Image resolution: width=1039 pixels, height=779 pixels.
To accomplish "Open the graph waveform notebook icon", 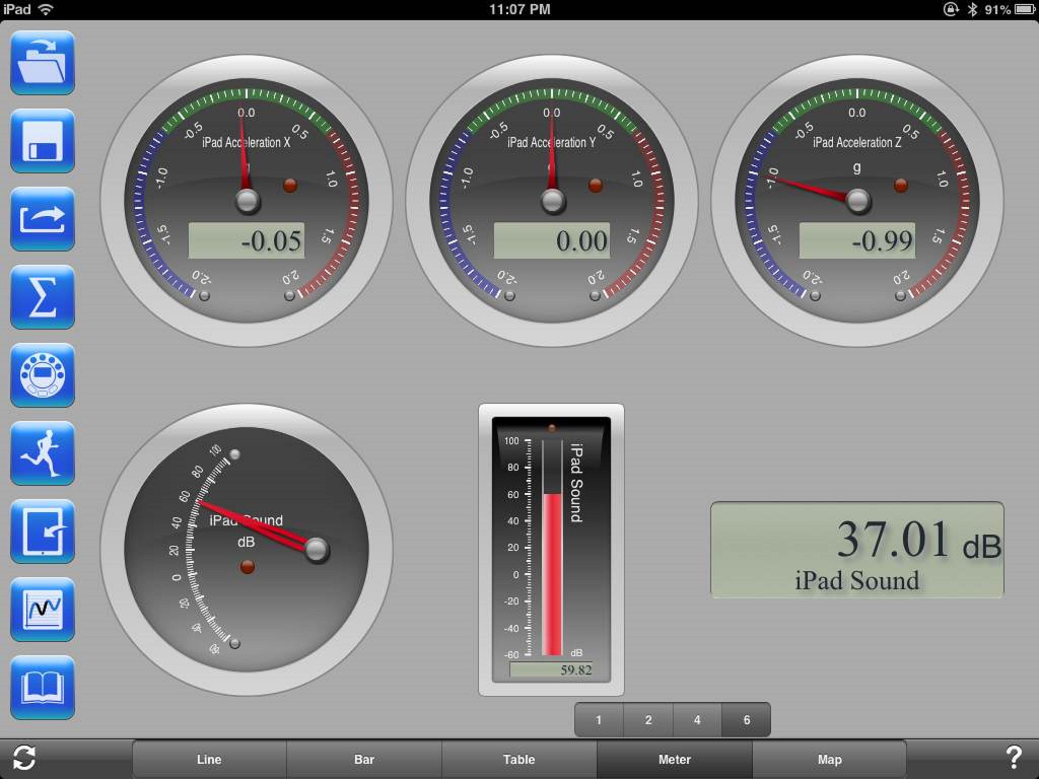I will click(x=42, y=609).
